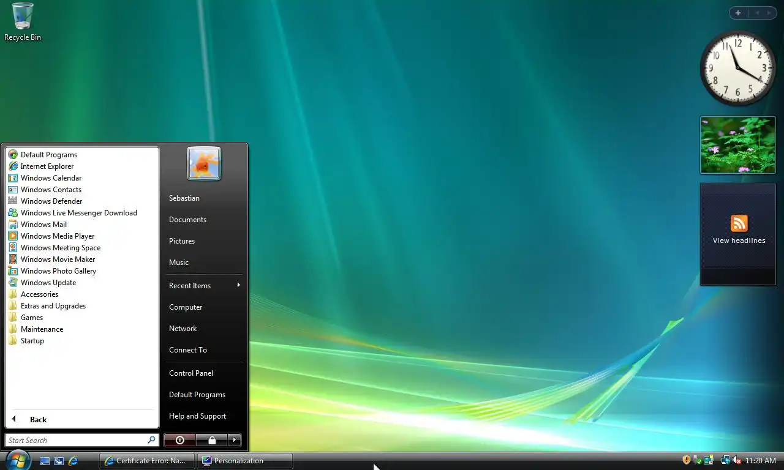
Task: Click the lock computer button
Action: [211, 440]
